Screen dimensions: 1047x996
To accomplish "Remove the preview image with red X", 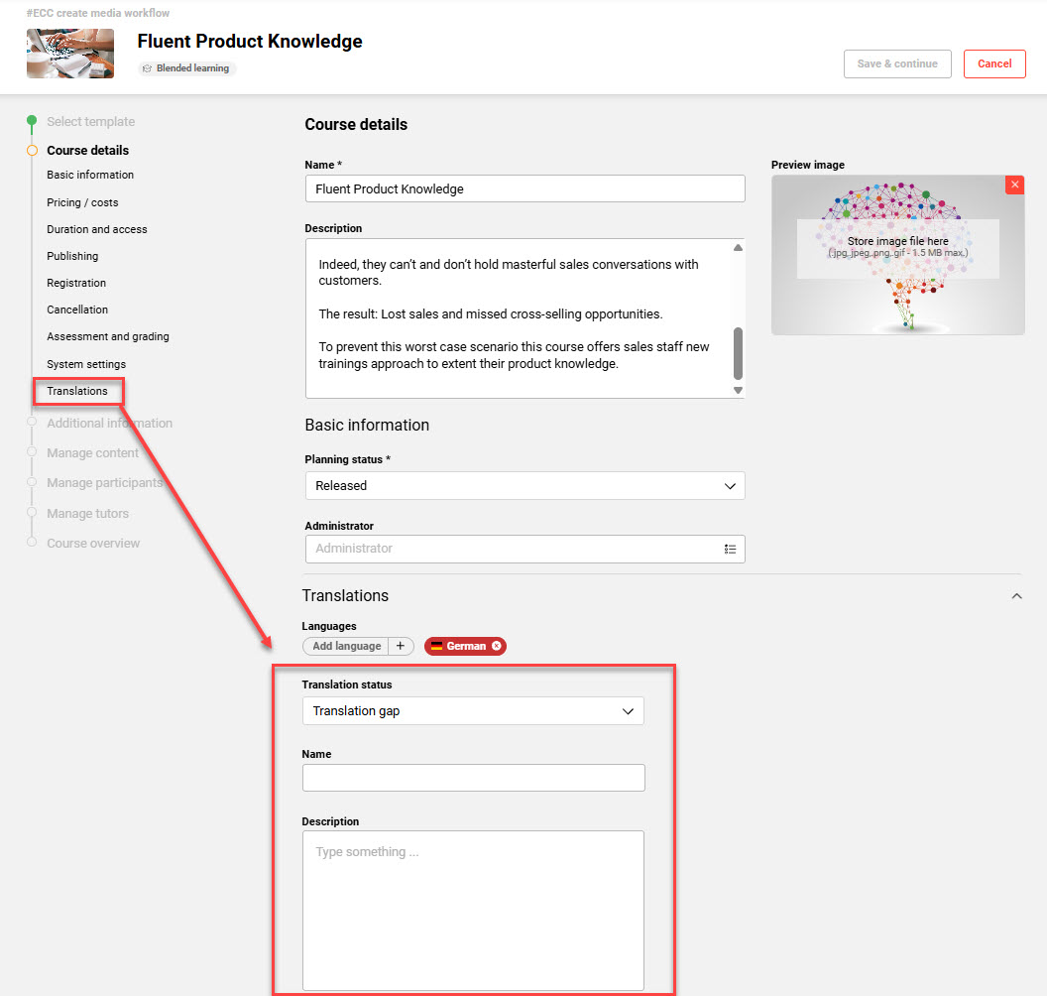I will coord(1014,186).
